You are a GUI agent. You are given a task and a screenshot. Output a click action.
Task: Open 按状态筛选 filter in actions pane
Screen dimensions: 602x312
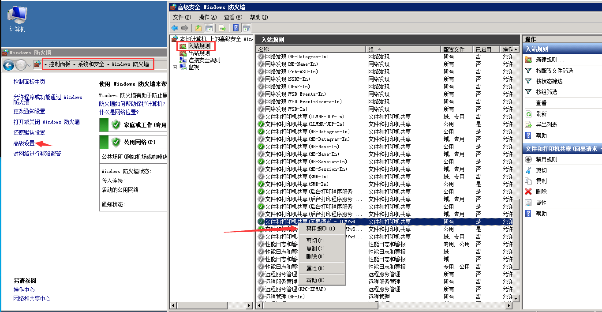[549, 81]
